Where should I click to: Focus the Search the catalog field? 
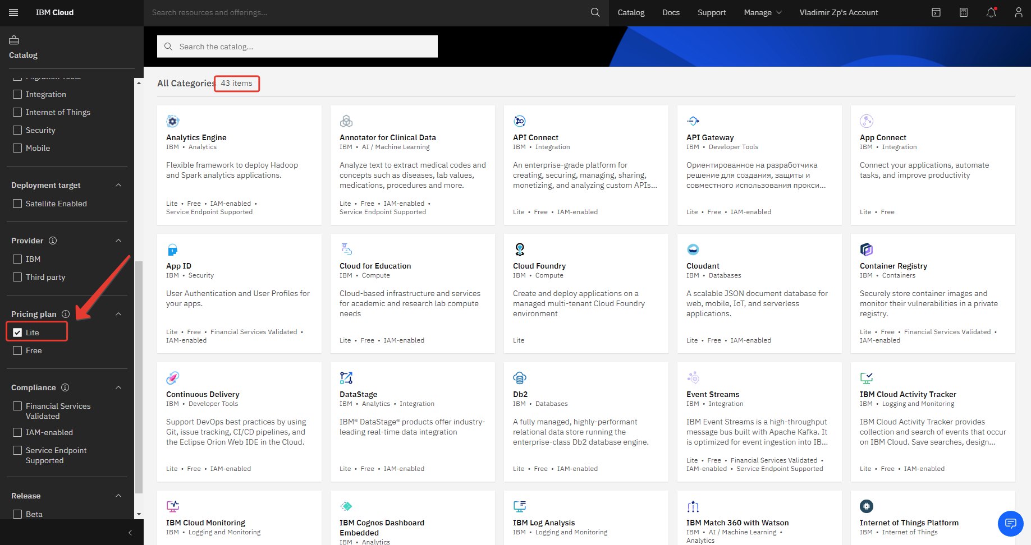297,47
